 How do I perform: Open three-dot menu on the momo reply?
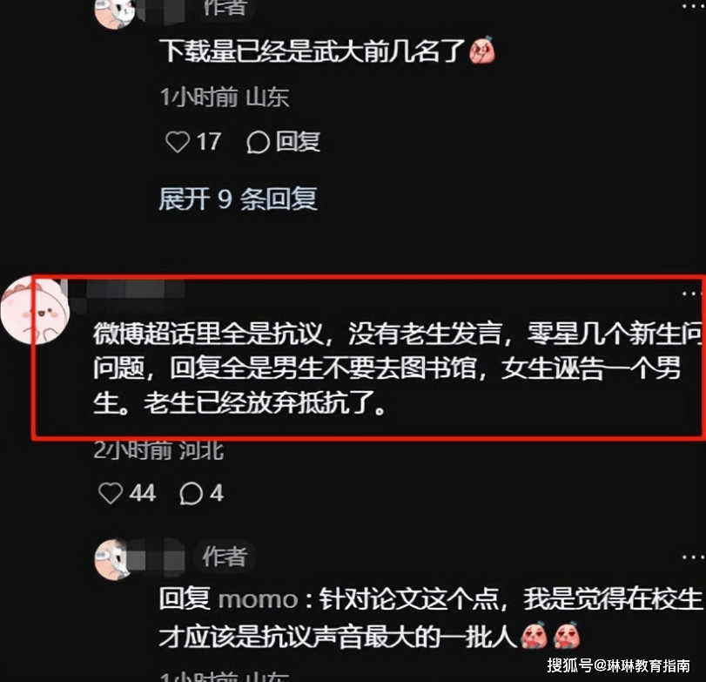tap(693, 557)
